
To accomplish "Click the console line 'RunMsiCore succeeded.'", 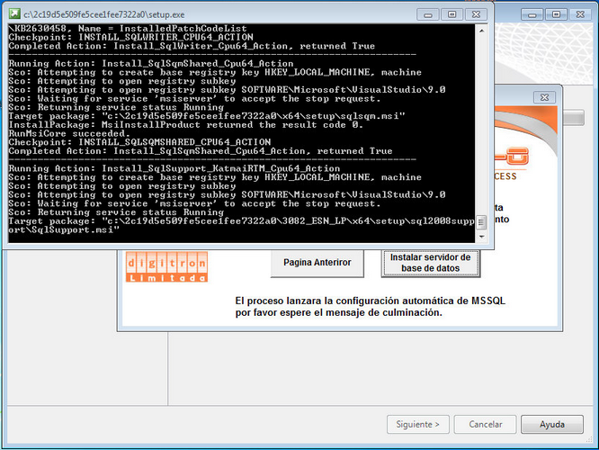I will tap(69, 134).
